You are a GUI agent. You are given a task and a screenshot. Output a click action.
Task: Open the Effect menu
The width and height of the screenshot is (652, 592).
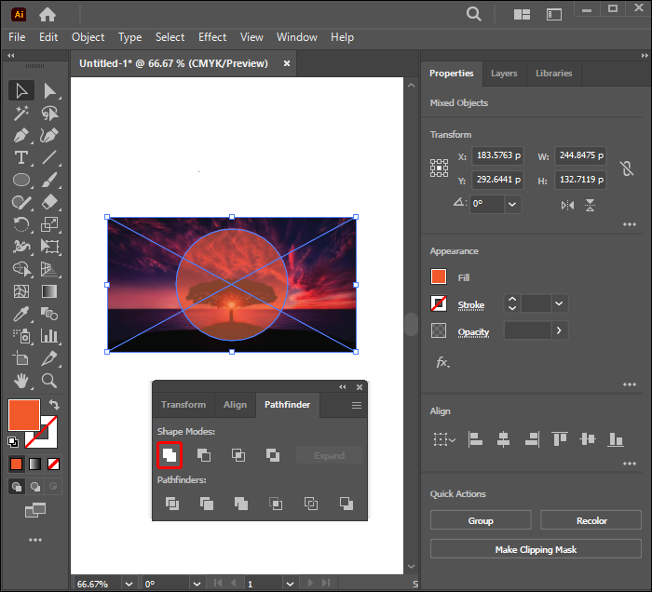pyautogui.click(x=212, y=37)
